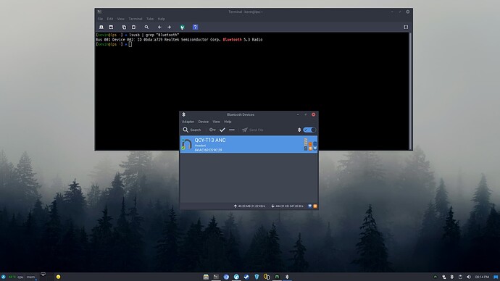Select the QCY-T13 ANC device row
Viewport: 500px width, 281px height.
point(249,144)
